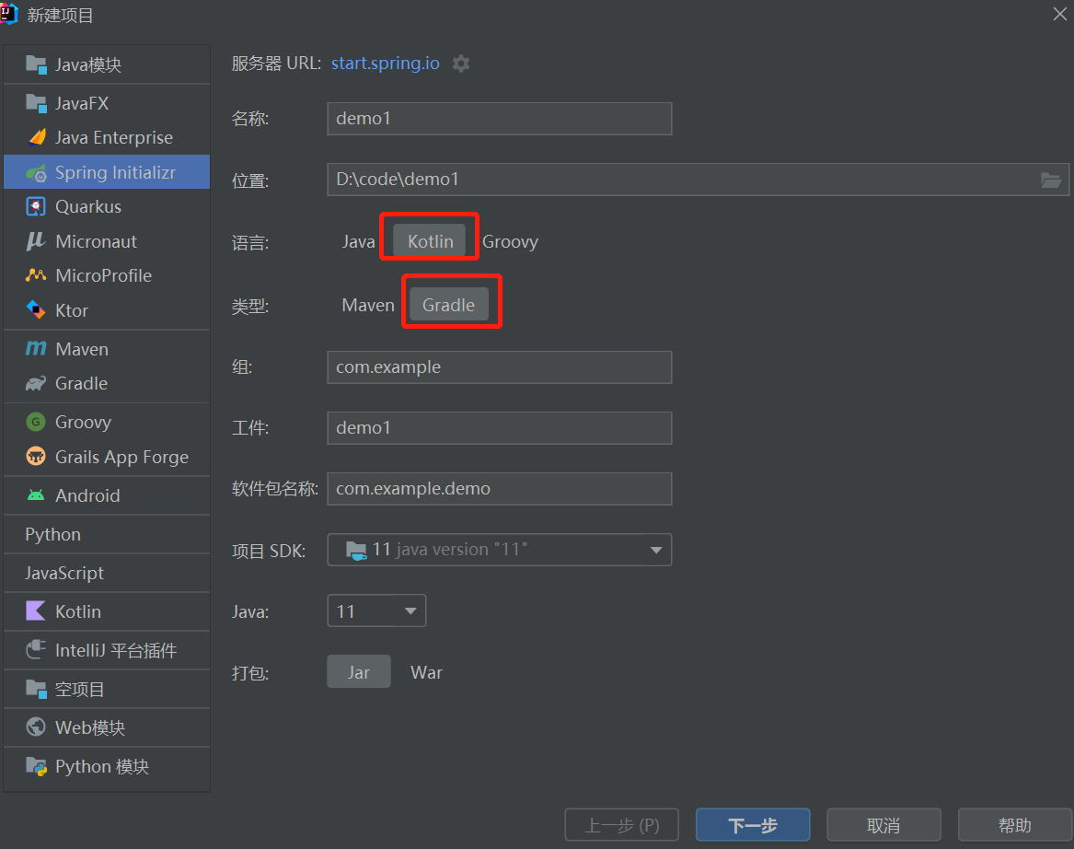Click the Previous step button
The image size is (1074, 849).
point(622,825)
